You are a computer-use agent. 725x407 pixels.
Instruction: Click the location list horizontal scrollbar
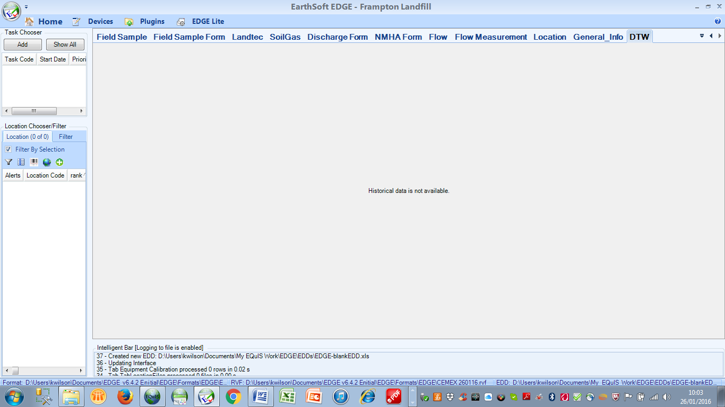pyautogui.click(x=44, y=371)
